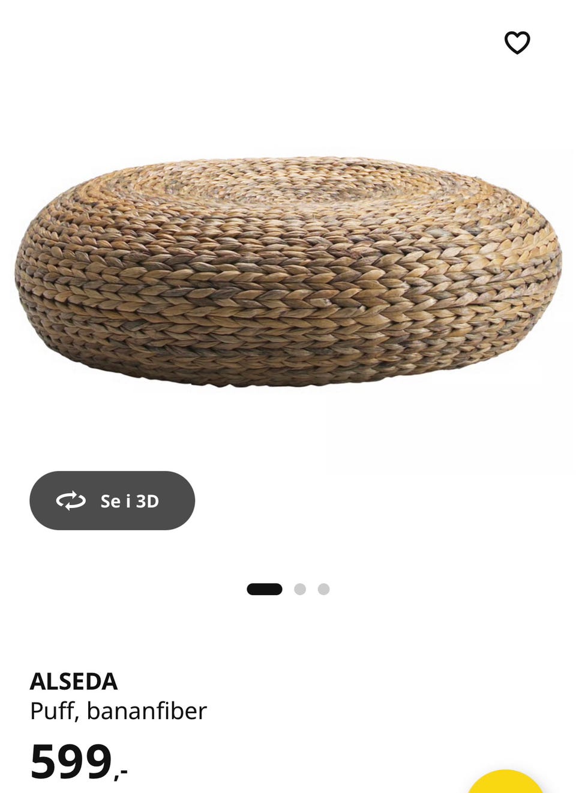The height and width of the screenshot is (793, 576).
Task: Go back to first image via black pill indicator
Action: tap(265, 589)
